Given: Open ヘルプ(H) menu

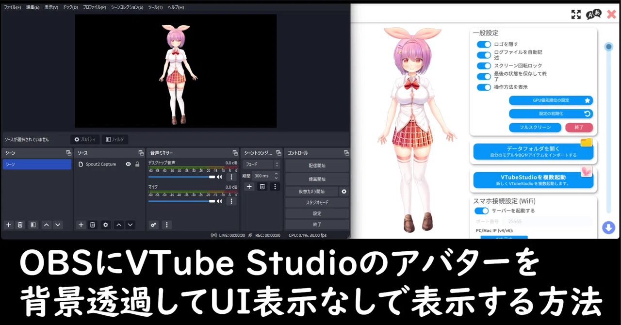Looking at the screenshot, I should tap(176, 7).
